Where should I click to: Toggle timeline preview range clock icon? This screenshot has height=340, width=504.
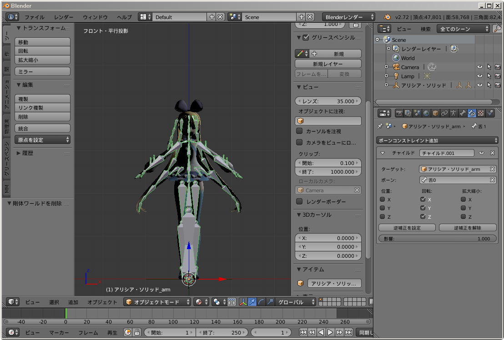[x=128, y=332]
